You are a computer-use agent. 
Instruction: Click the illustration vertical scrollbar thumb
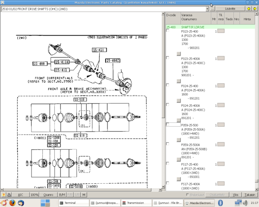point(163,67)
